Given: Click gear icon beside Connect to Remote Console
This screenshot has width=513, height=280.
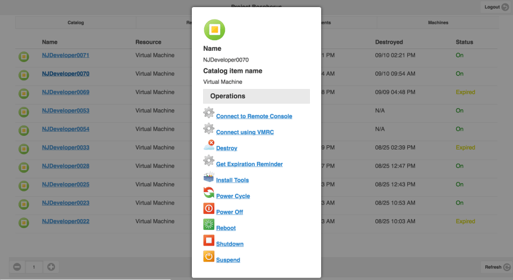Looking at the screenshot, I should (x=208, y=113).
